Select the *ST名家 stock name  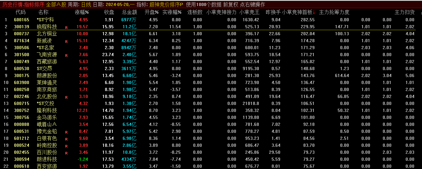[45, 48]
